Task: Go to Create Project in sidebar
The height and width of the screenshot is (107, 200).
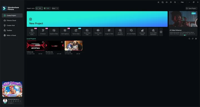Action: pyautogui.click(x=12, y=15)
